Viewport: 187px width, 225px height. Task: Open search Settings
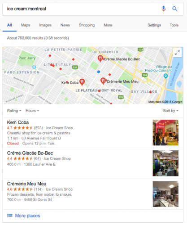coord(154,25)
